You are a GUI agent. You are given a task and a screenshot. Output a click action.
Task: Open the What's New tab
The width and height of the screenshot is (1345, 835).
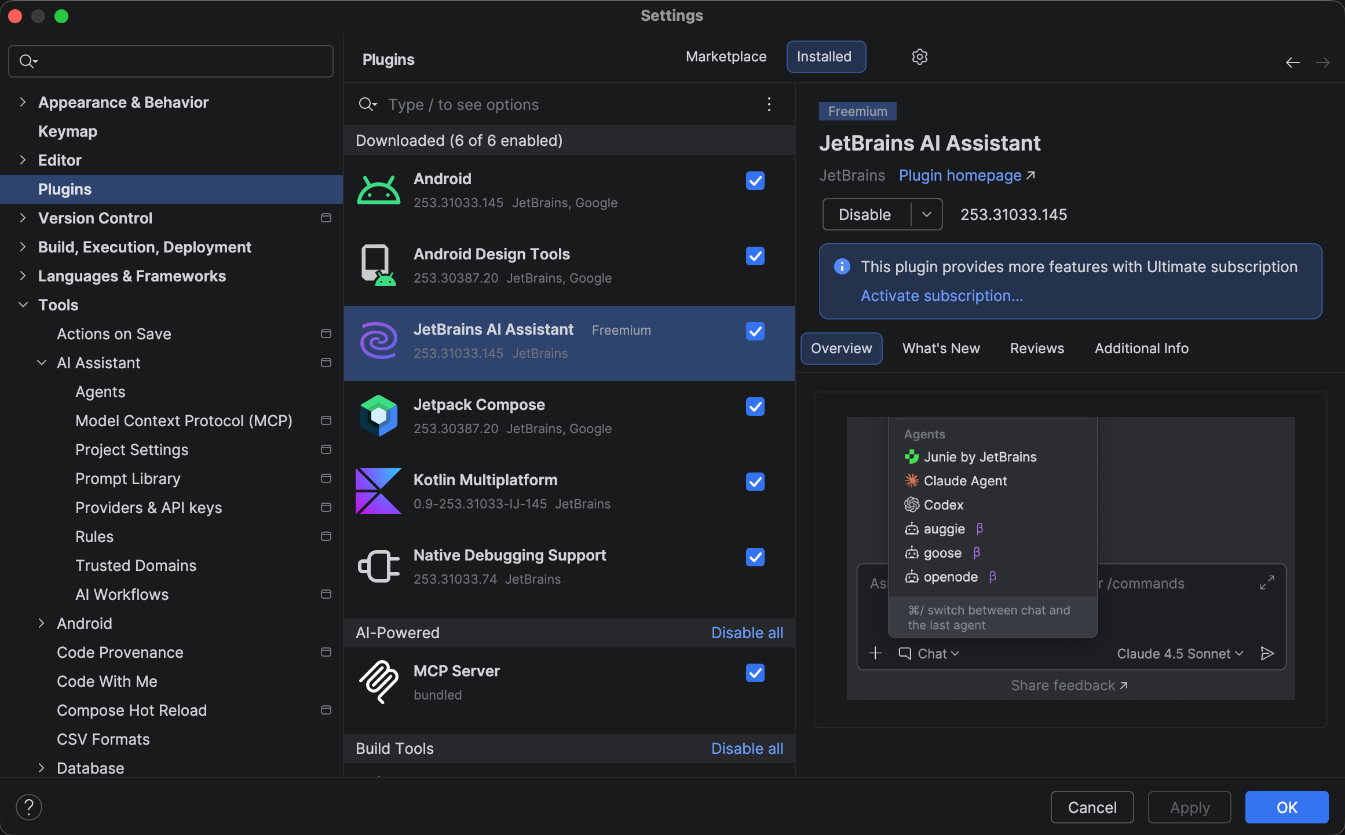[x=941, y=348]
